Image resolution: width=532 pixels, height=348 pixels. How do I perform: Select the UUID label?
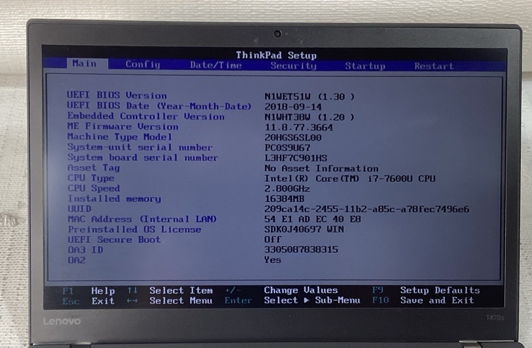(x=79, y=209)
